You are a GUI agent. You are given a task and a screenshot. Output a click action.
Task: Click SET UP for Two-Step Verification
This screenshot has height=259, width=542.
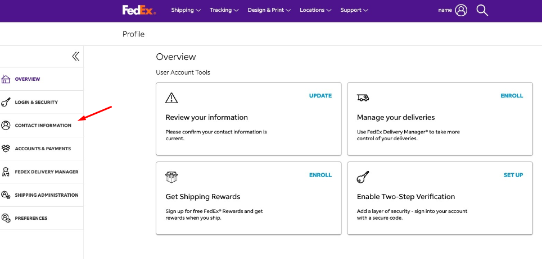coord(513,175)
